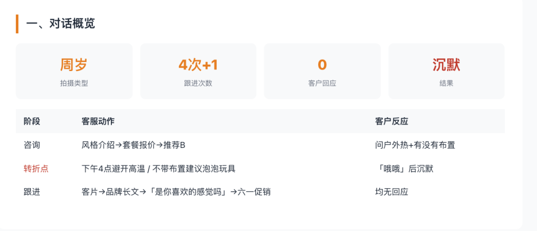
Task: Click the 「哦哦」后沉默 reaction cell
Action: tap(404, 169)
